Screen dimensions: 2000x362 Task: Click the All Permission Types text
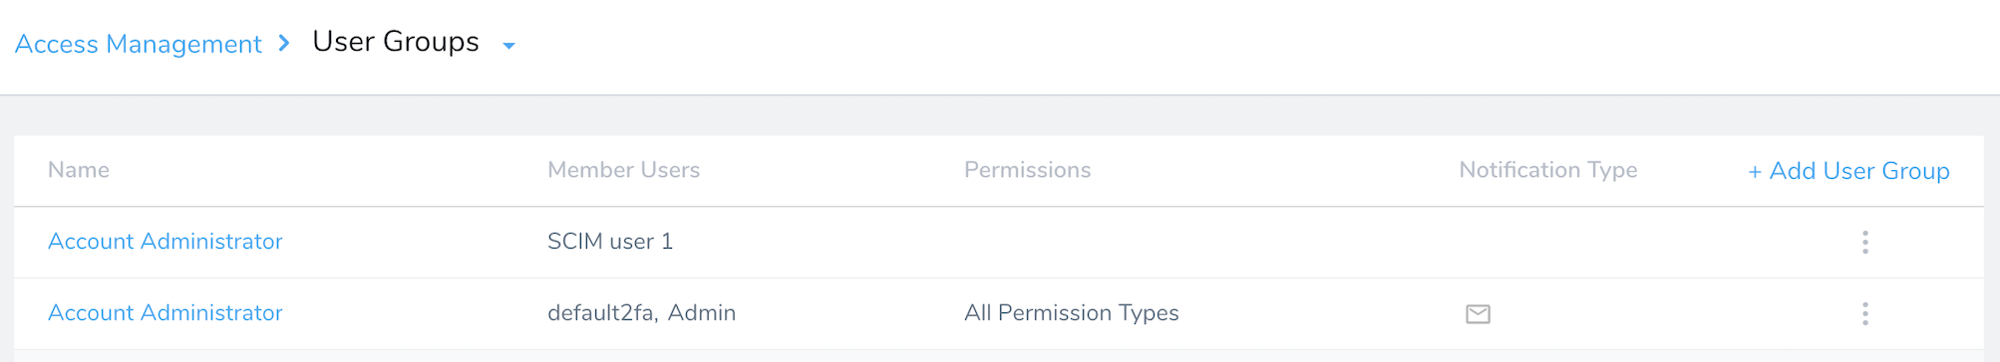[x=1071, y=313]
